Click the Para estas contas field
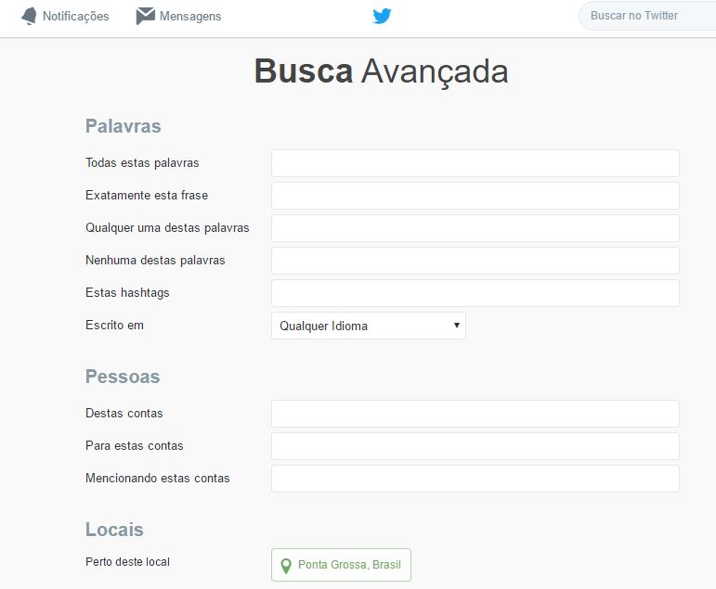 [475, 446]
